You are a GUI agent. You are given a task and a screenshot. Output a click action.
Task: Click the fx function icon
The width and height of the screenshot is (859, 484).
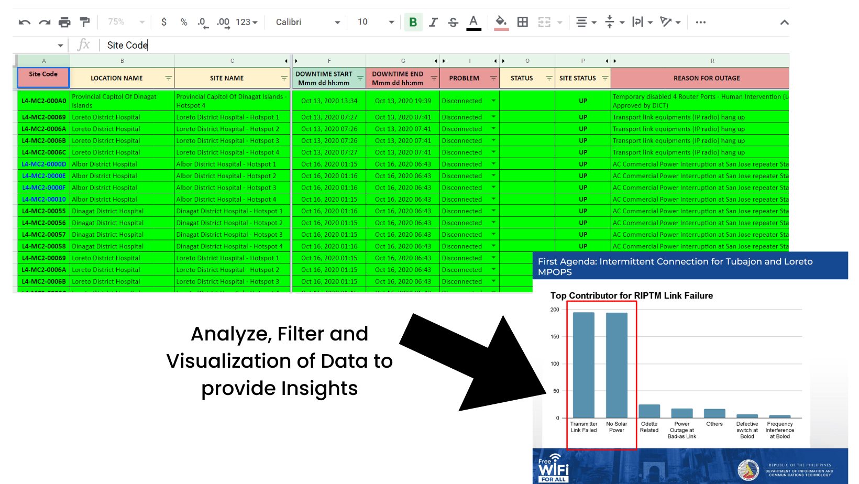(84, 45)
